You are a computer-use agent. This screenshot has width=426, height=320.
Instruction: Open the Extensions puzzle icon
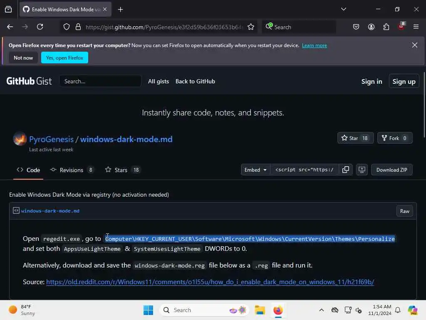pos(386,27)
